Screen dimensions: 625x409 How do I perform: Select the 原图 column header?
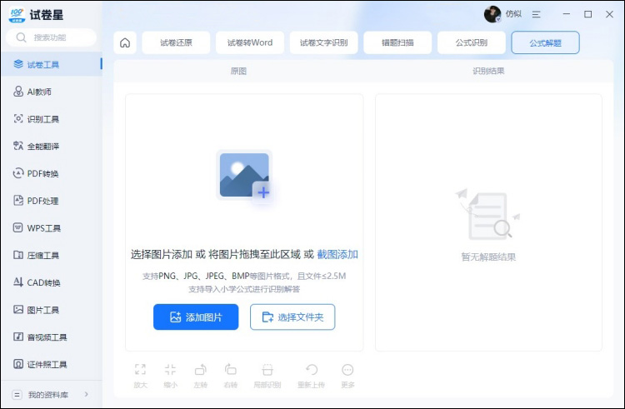coord(238,71)
